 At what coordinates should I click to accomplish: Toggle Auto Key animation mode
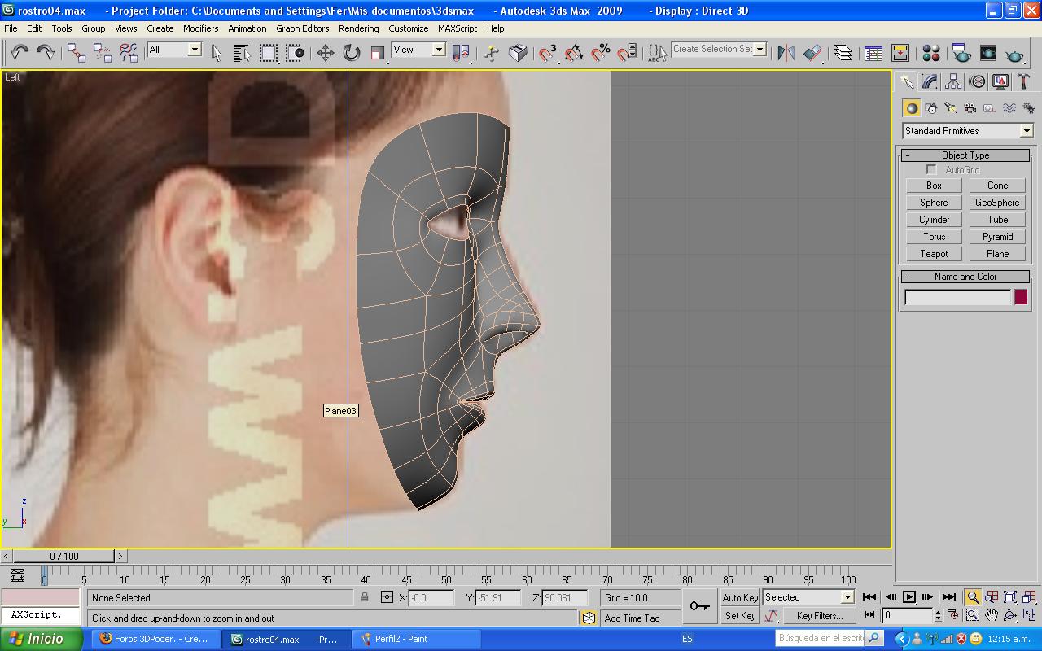740,597
